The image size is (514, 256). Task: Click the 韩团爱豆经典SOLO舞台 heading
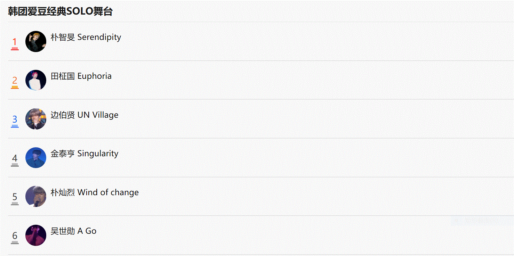(61, 11)
